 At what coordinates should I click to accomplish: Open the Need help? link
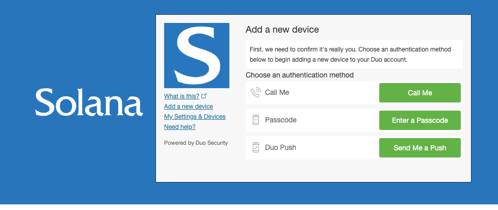pos(180,127)
